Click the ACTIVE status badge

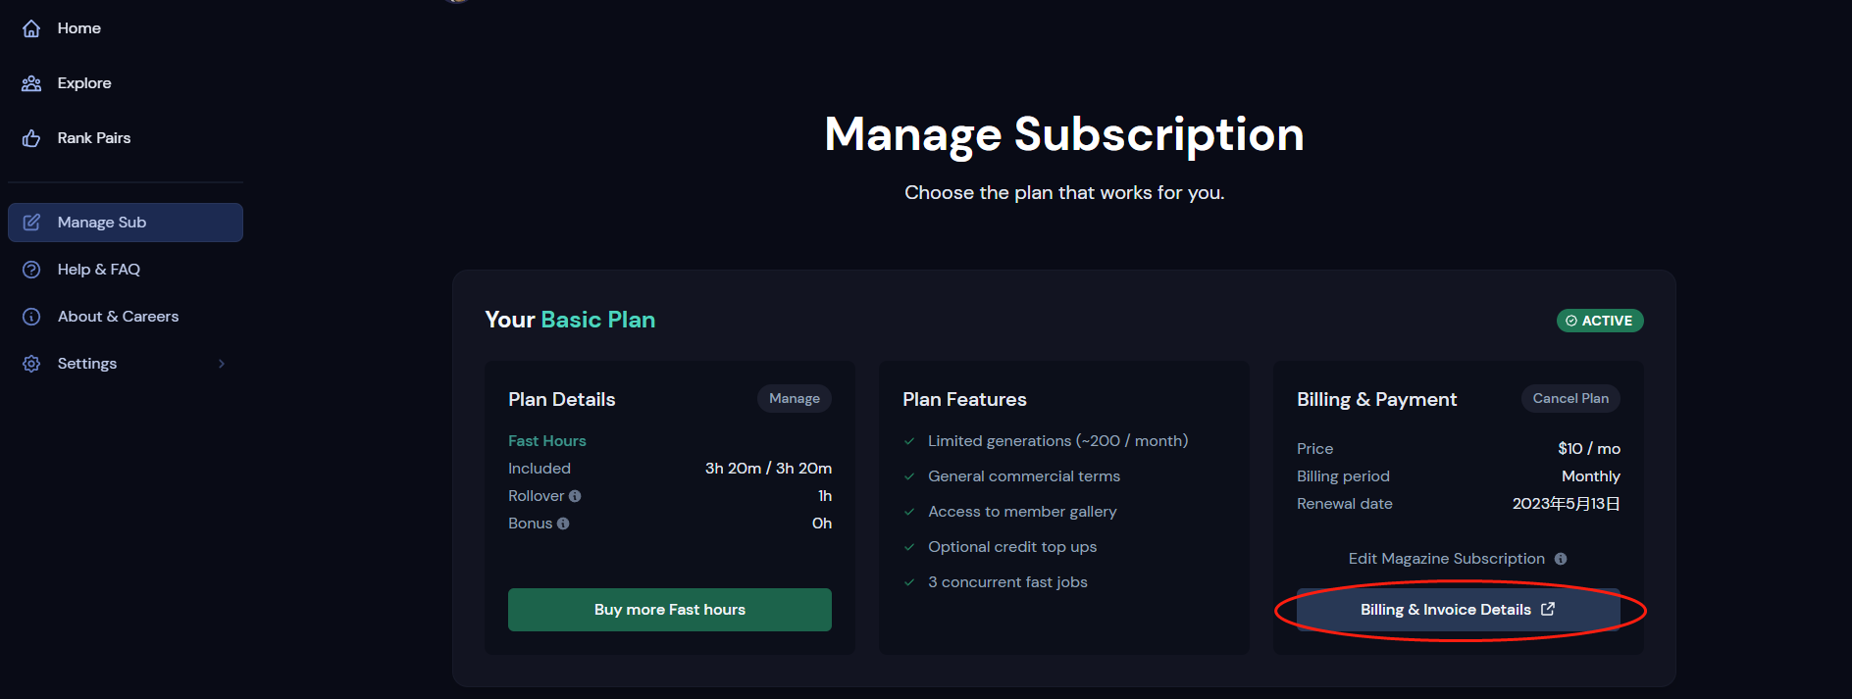(1599, 321)
